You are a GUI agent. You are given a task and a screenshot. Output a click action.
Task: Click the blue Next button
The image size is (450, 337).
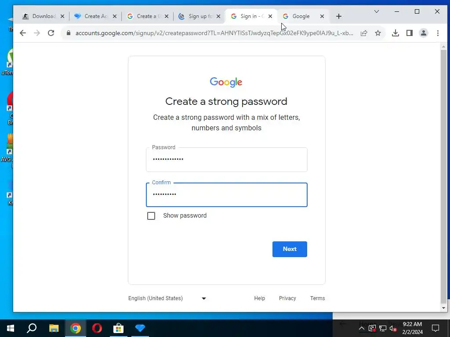click(290, 249)
